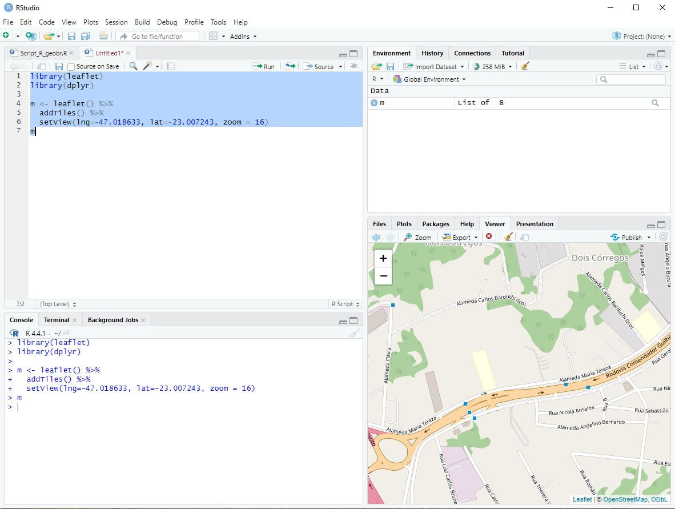Viewport: 675px width, 509px height.
Task: Go back in Viewer pane
Action: pos(376,237)
